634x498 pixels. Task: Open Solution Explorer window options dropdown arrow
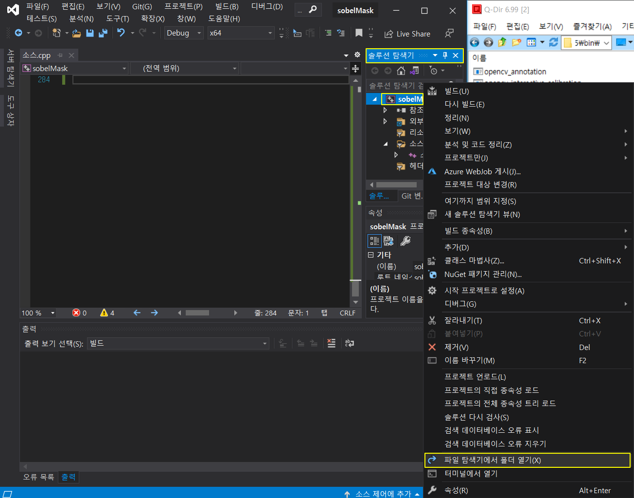click(x=435, y=55)
